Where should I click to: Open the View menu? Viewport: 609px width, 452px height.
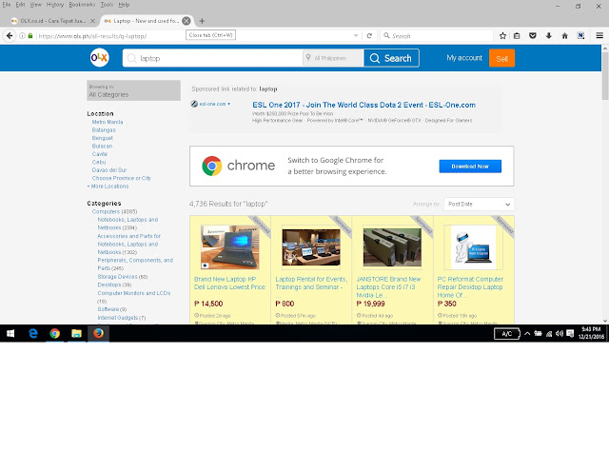click(36, 5)
